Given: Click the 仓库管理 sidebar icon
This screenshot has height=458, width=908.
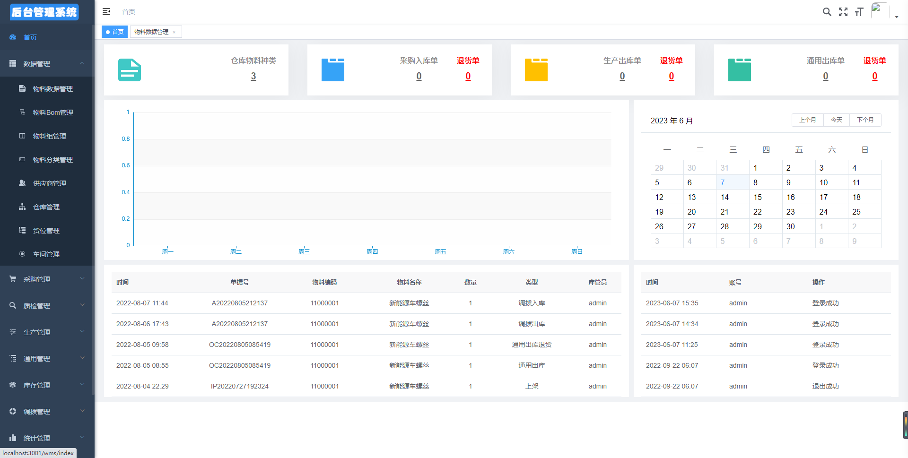Looking at the screenshot, I should pyautogui.click(x=22, y=207).
